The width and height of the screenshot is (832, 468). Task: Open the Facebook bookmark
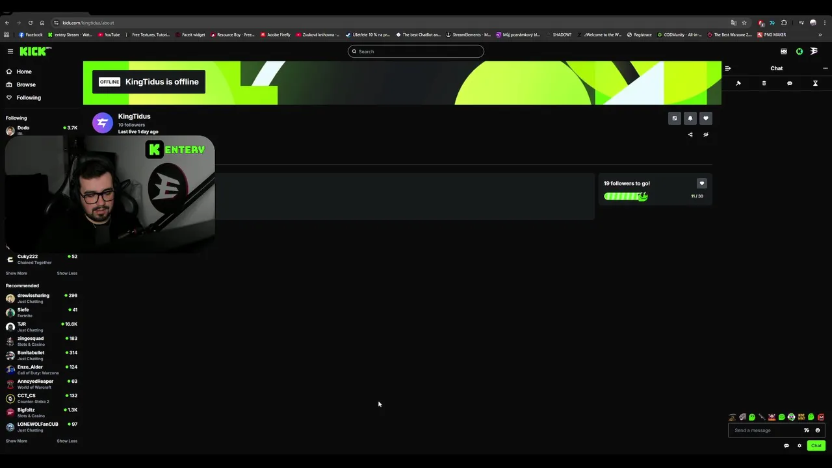[x=31, y=34]
